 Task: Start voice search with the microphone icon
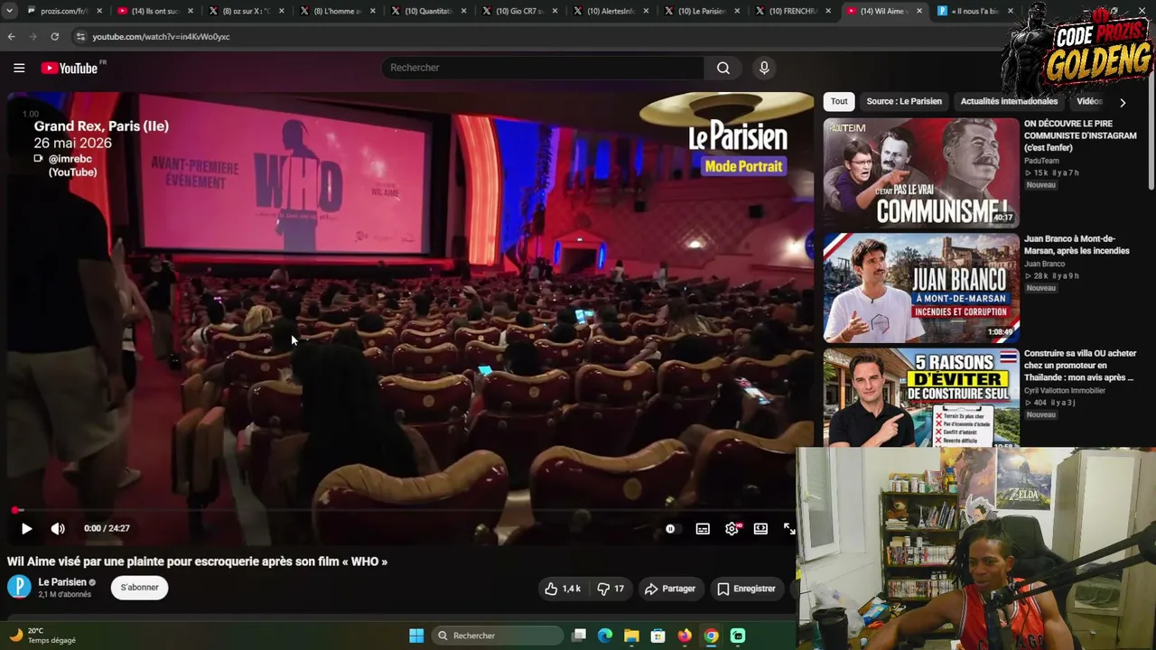pyautogui.click(x=764, y=68)
